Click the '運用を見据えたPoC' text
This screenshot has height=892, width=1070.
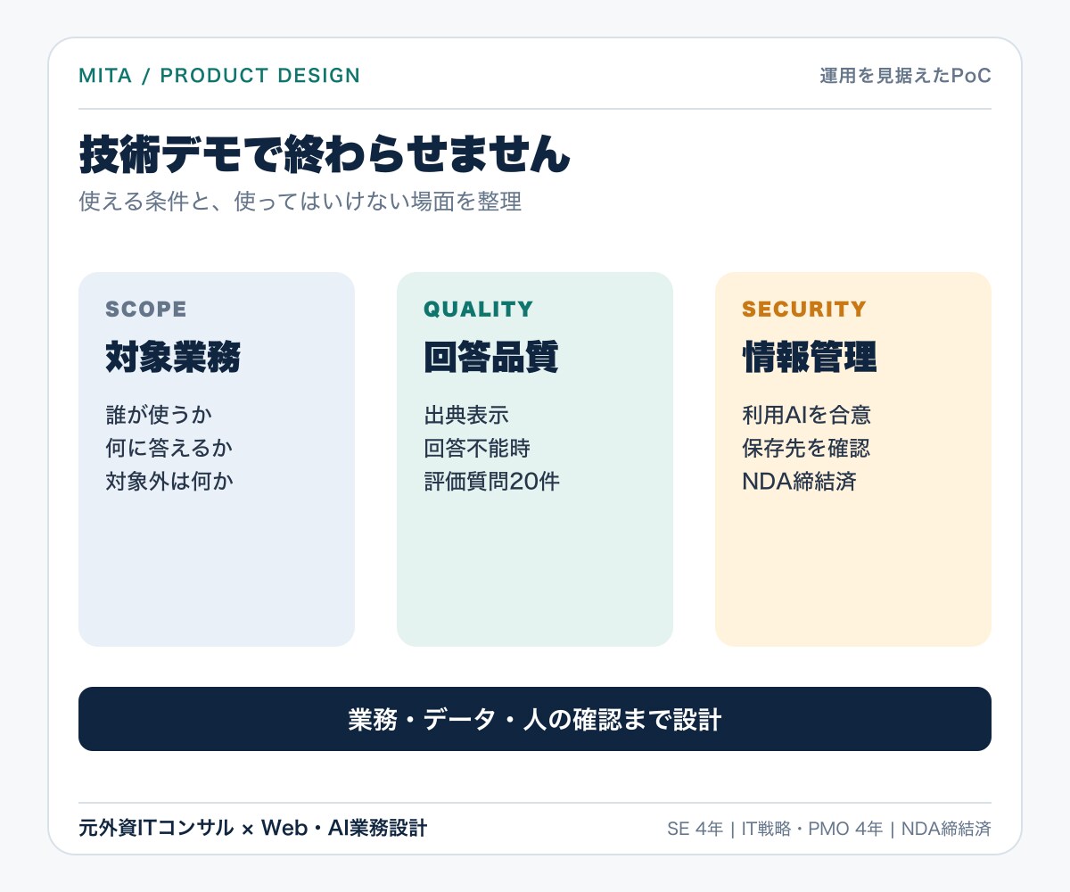(x=905, y=76)
